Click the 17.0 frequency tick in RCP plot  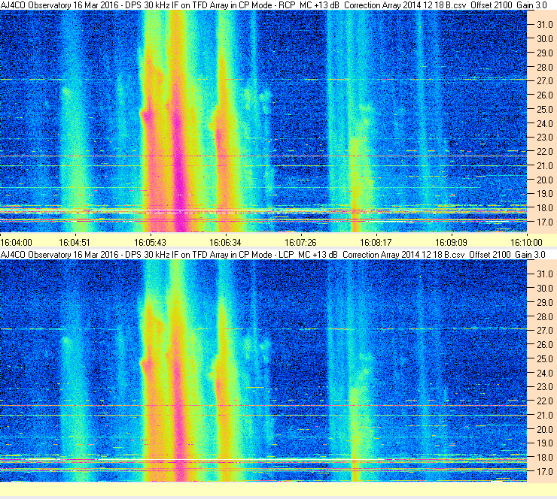coord(544,222)
